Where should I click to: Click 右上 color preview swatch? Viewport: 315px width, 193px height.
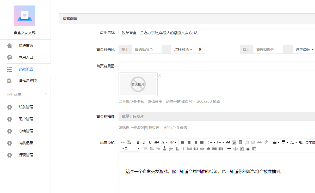click(288, 49)
